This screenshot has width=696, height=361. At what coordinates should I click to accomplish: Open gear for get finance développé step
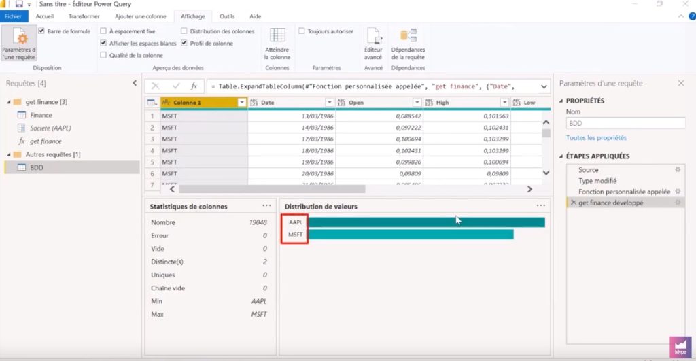tap(678, 203)
